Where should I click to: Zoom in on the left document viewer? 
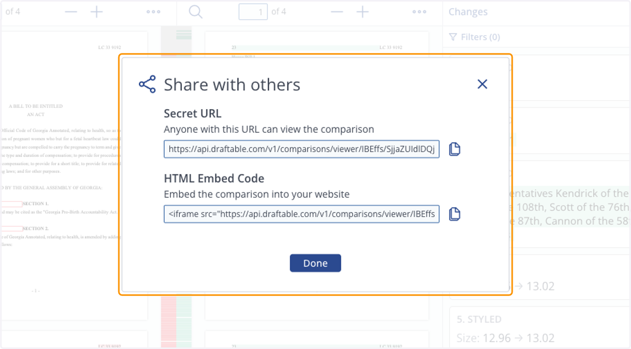coord(96,12)
